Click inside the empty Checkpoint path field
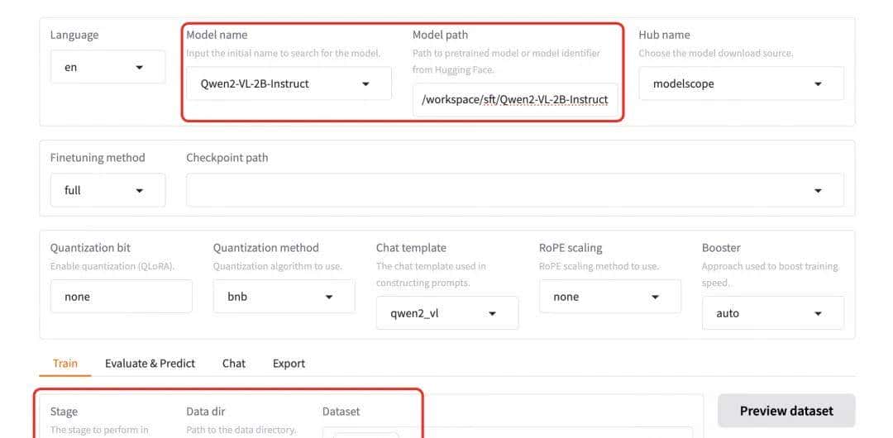The height and width of the screenshot is (438, 893). 496,190
